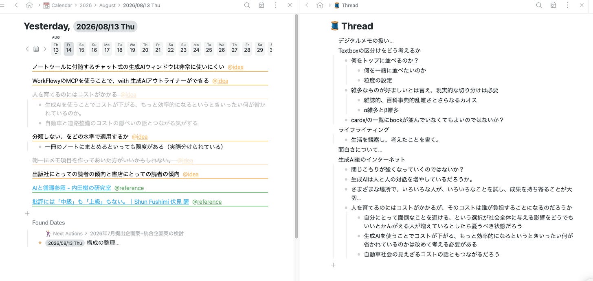Viewport: 593px width, 281px height.
Task: Add new item below reference links
Action: click(x=27, y=213)
